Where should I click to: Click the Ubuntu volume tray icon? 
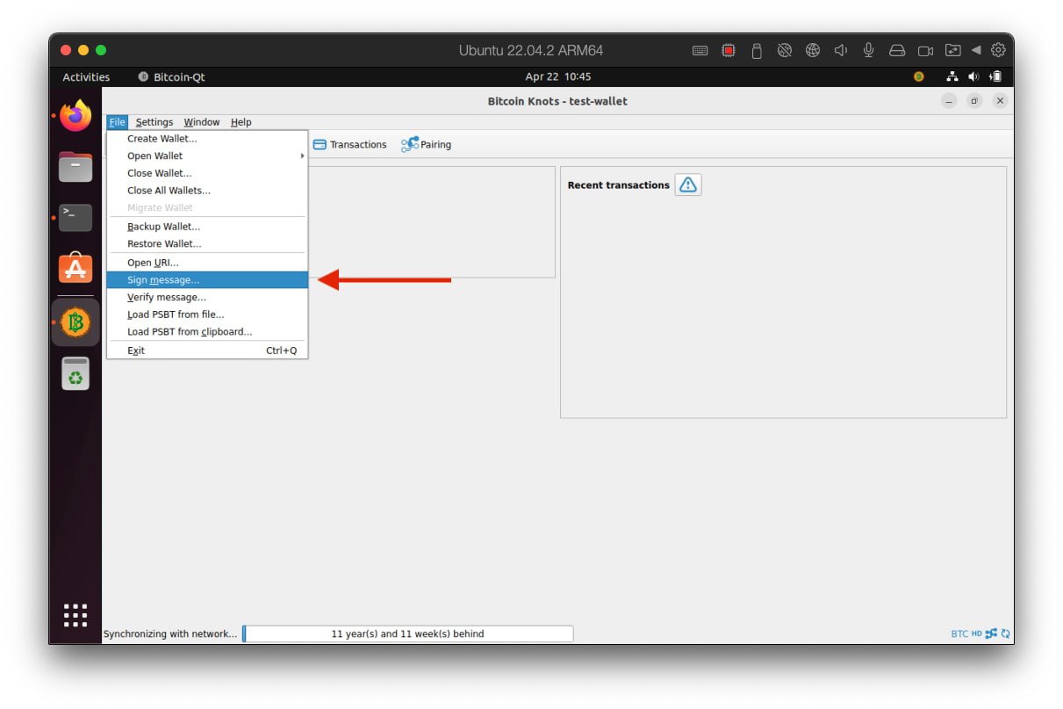pos(973,76)
